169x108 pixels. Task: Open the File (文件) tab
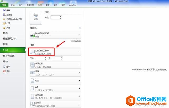coord(4,5)
